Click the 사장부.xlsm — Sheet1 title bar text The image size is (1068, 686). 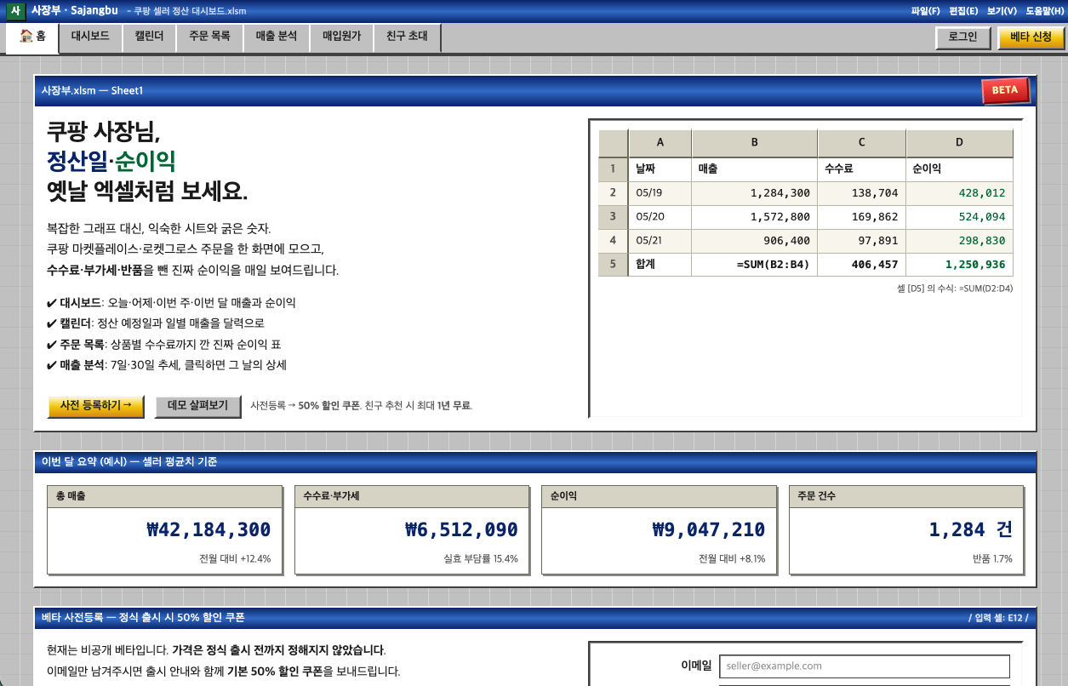pos(93,90)
